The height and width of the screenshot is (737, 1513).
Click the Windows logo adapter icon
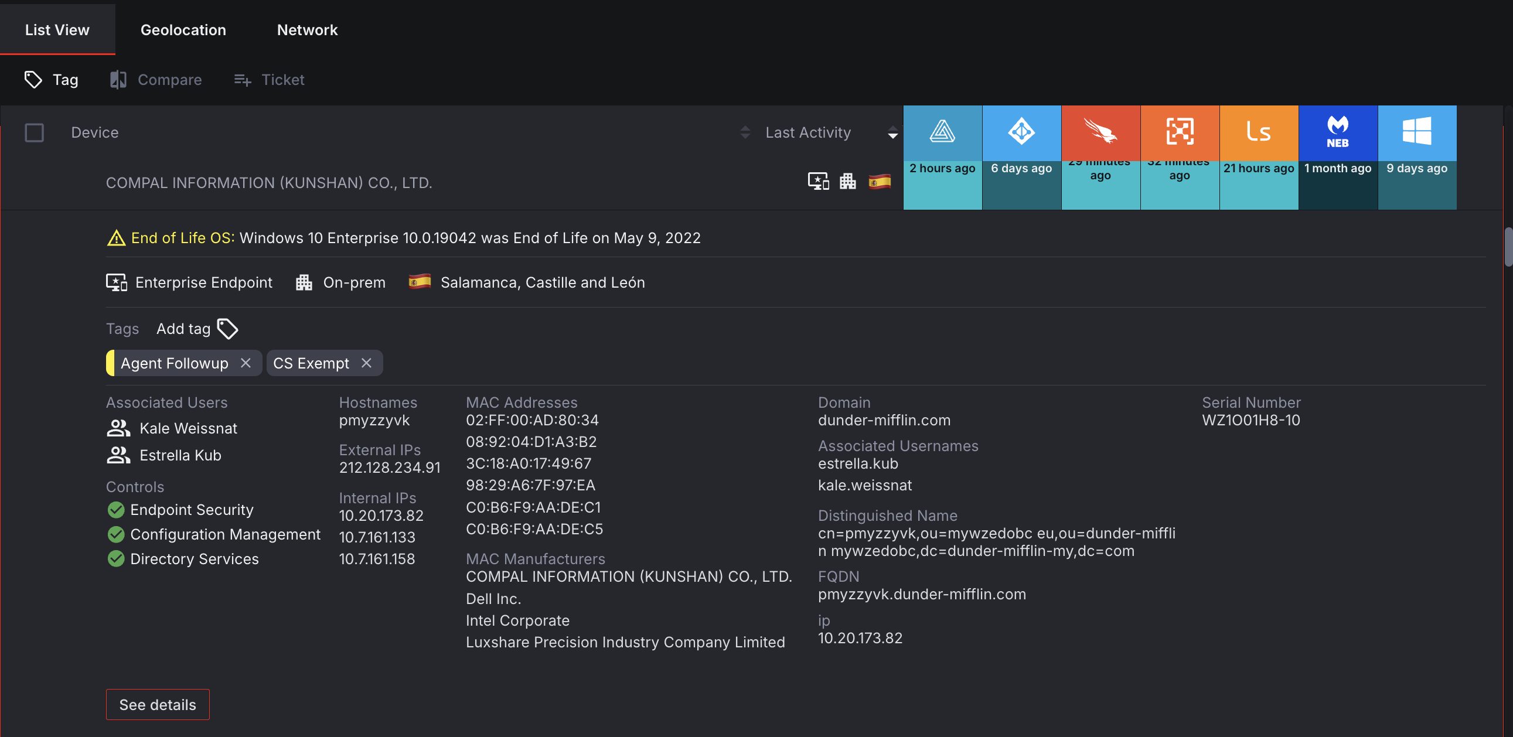click(x=1417, y=132)
